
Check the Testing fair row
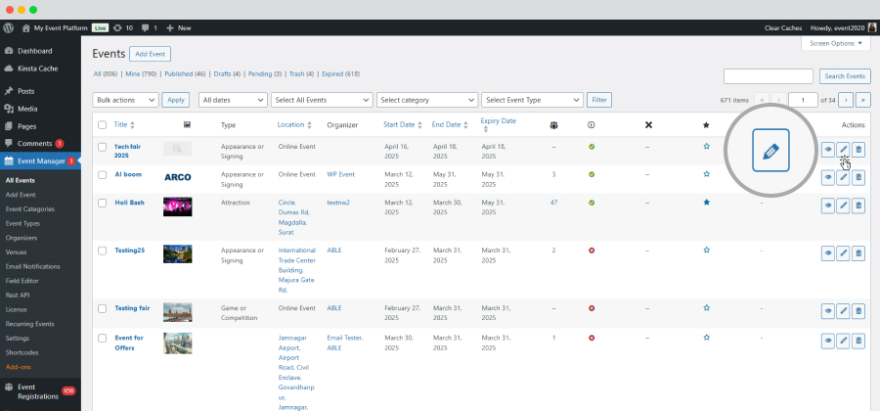(102, 308)
